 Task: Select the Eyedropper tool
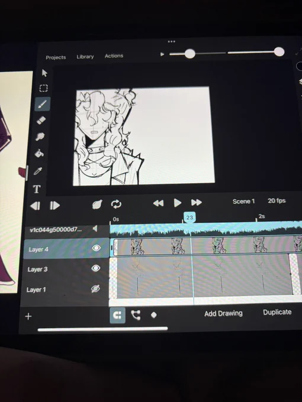click(38, 171)
